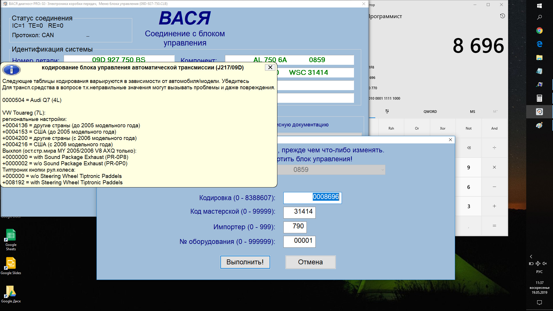Image resolution: width=553 pixels, height=311 pixels.
Task: Click the calculator backspace key
Action: 469,148
